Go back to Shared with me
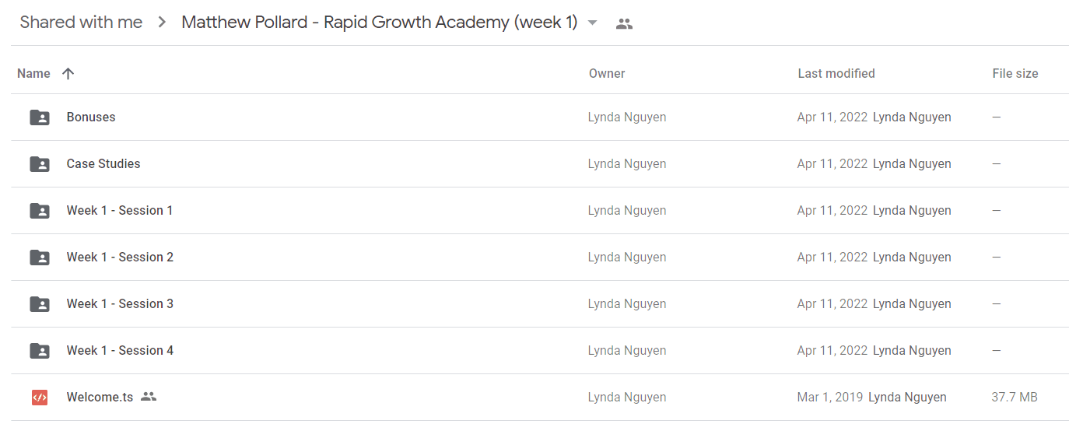The image size is (1069, 424). (81, 23)
